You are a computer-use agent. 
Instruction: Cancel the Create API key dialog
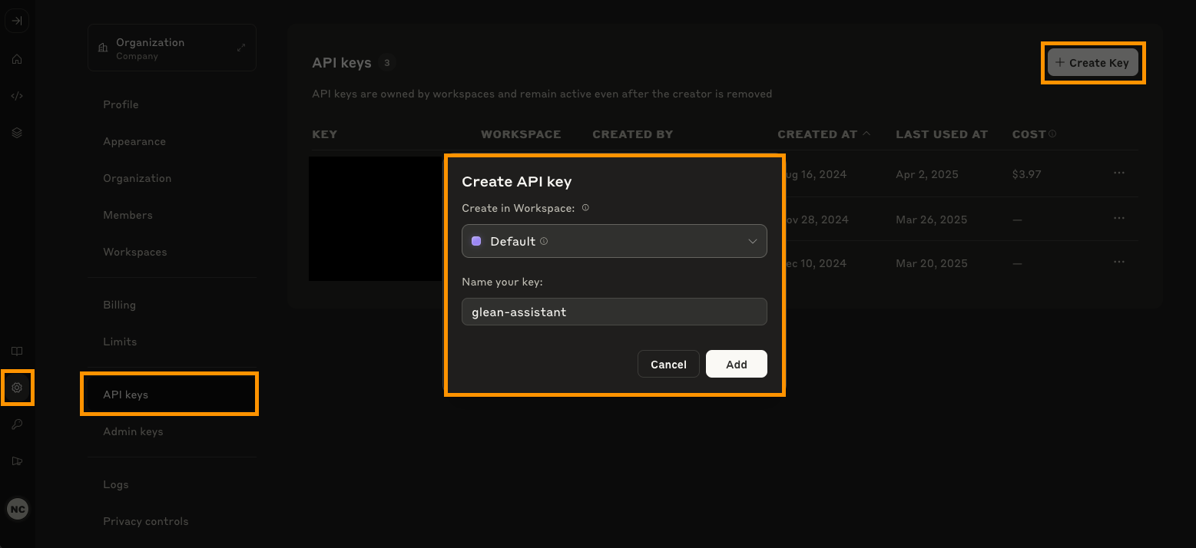point(668,364)
